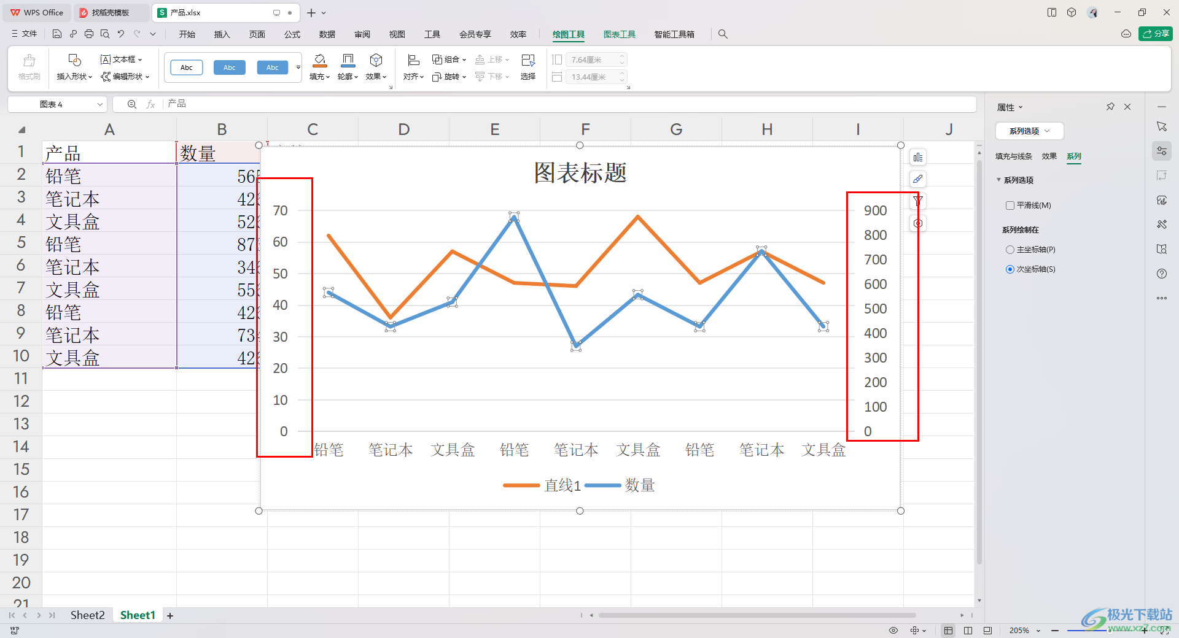This screenshot has width=1179, height=638.
Task: Click the Select (选择) pane icon
Action: coord(528,60)
